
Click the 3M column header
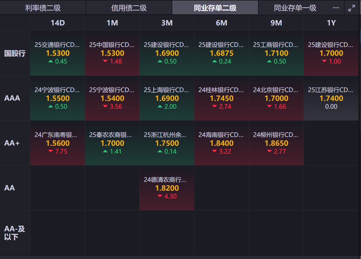tap(167, 23)
